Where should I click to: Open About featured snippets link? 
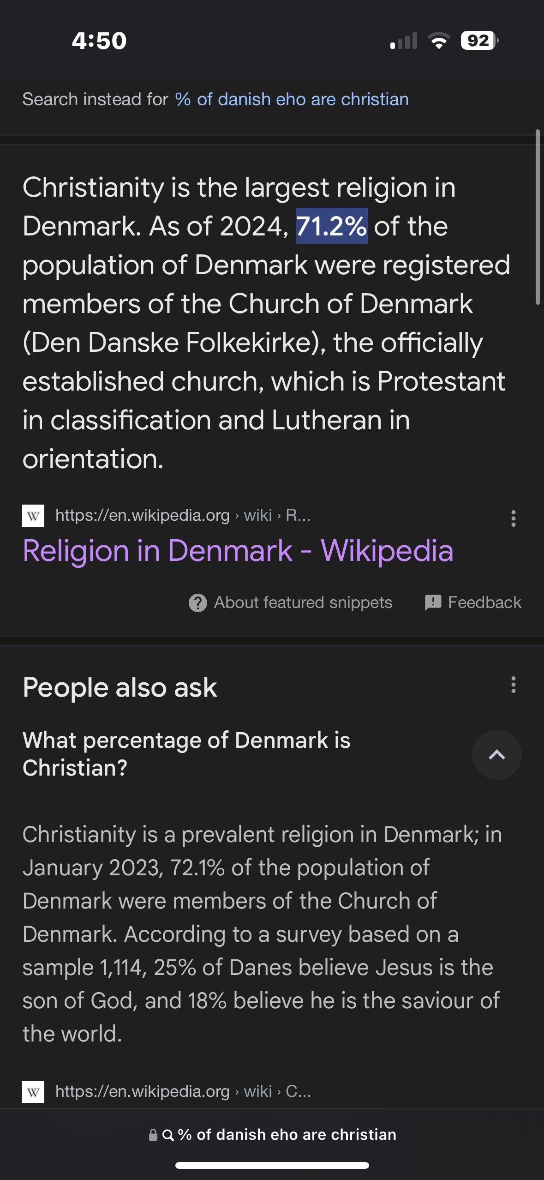[x=303, y=602]
